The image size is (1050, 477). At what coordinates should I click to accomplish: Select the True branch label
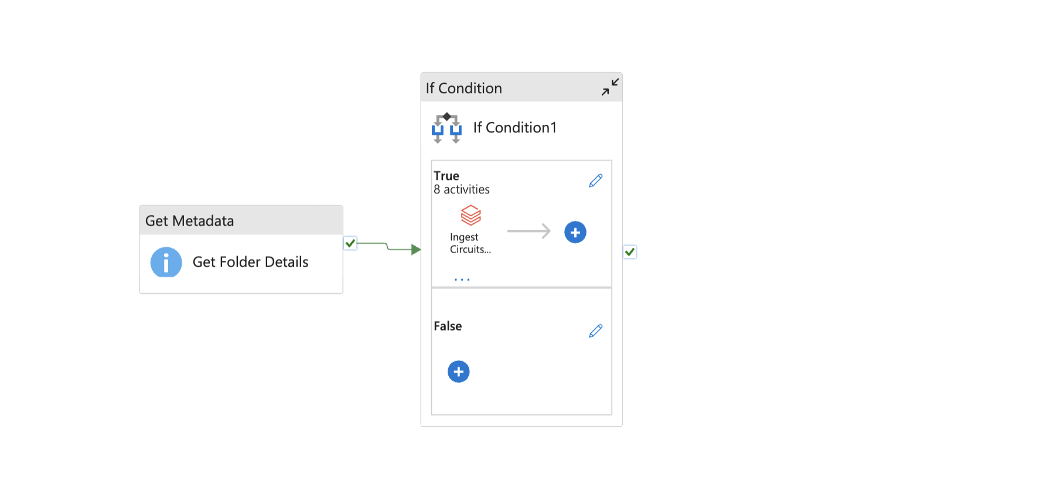446,176
